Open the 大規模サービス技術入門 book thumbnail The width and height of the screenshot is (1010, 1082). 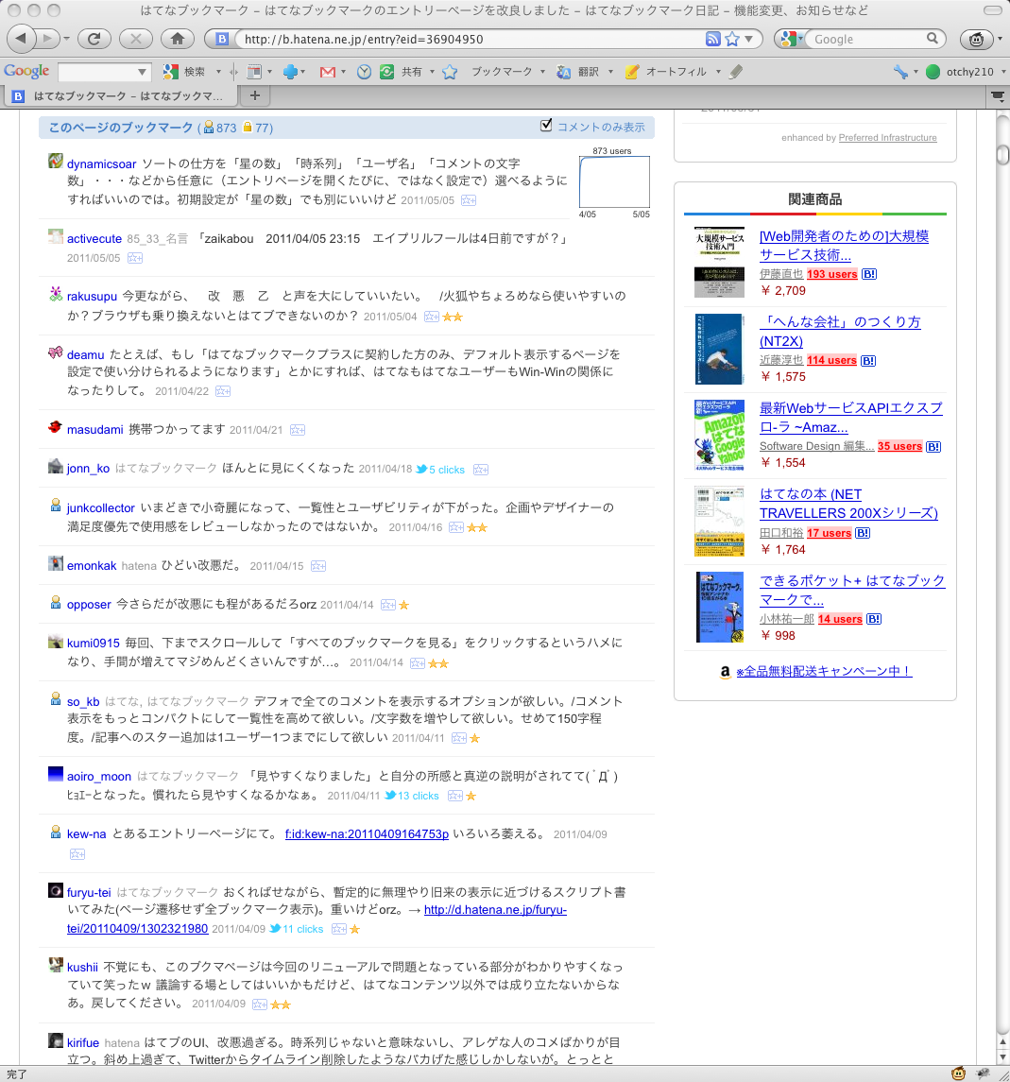pyautogui.click(x=719, y=262)
